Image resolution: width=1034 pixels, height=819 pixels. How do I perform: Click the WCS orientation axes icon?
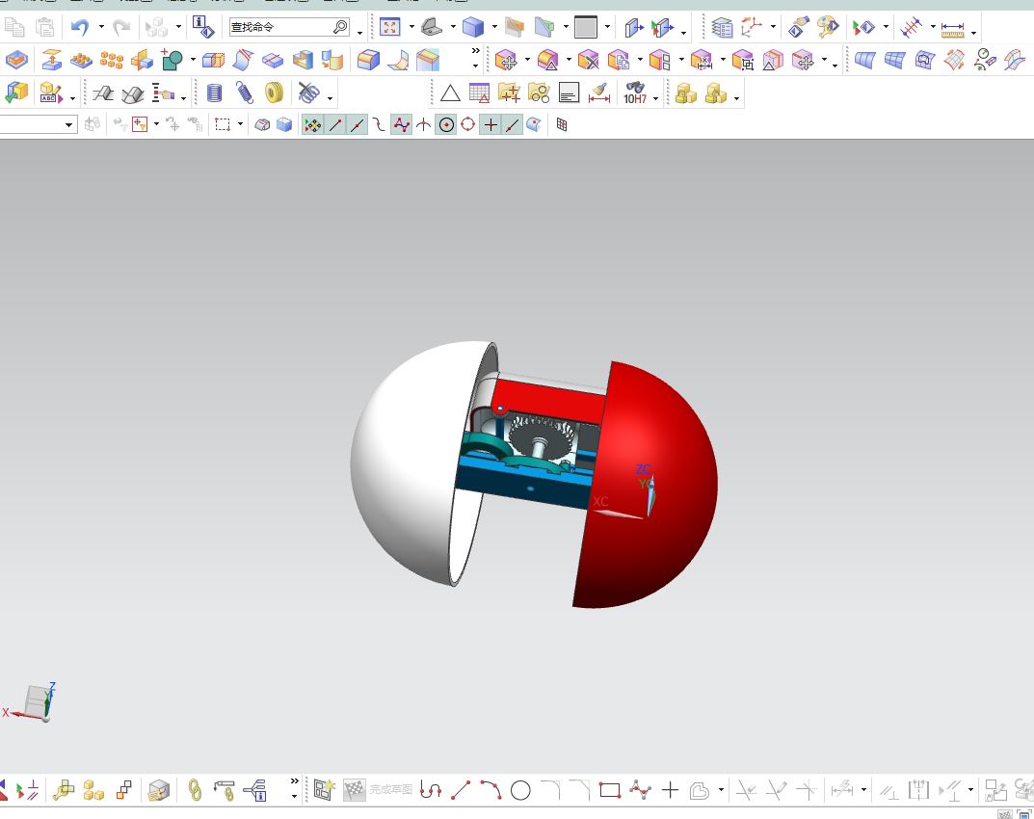click(x=751, y=27)
